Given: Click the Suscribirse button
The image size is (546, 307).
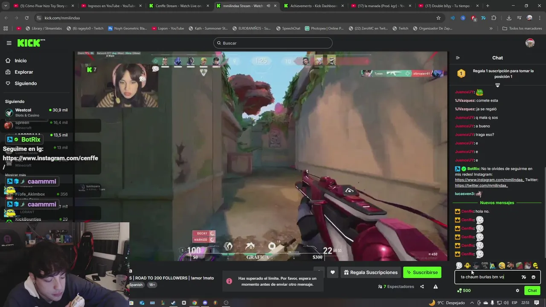Looking at the screenshot, I should coord(422,272).
